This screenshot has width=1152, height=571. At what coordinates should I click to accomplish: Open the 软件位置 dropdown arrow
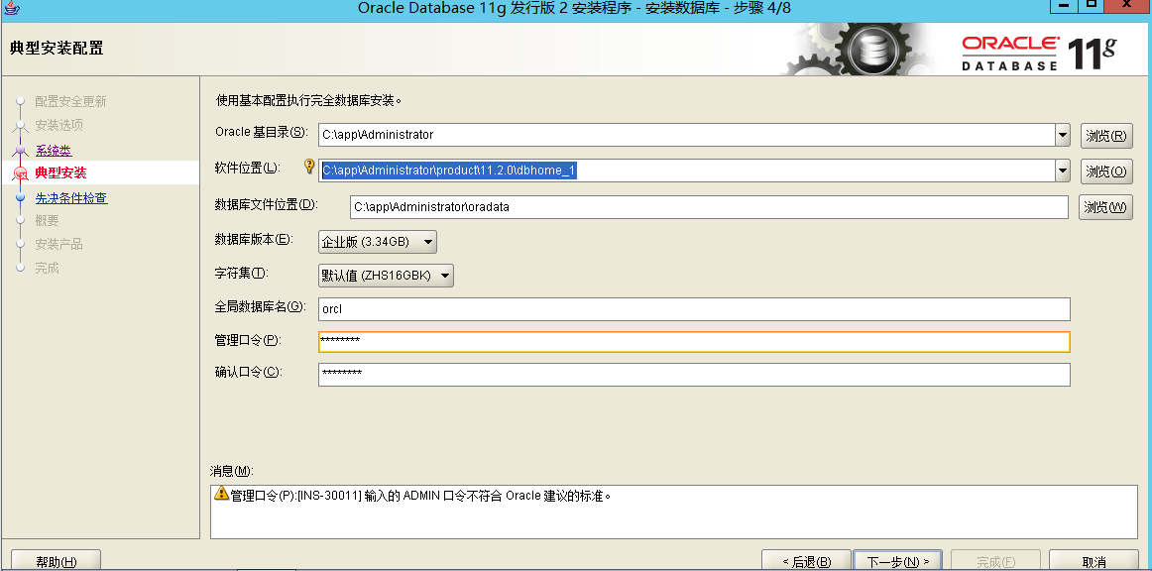[1063, 171]
